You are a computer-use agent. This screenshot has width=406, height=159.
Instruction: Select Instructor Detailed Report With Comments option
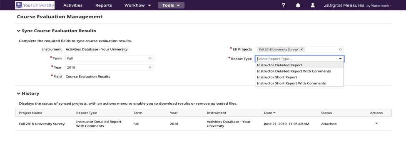coord(299,71)
